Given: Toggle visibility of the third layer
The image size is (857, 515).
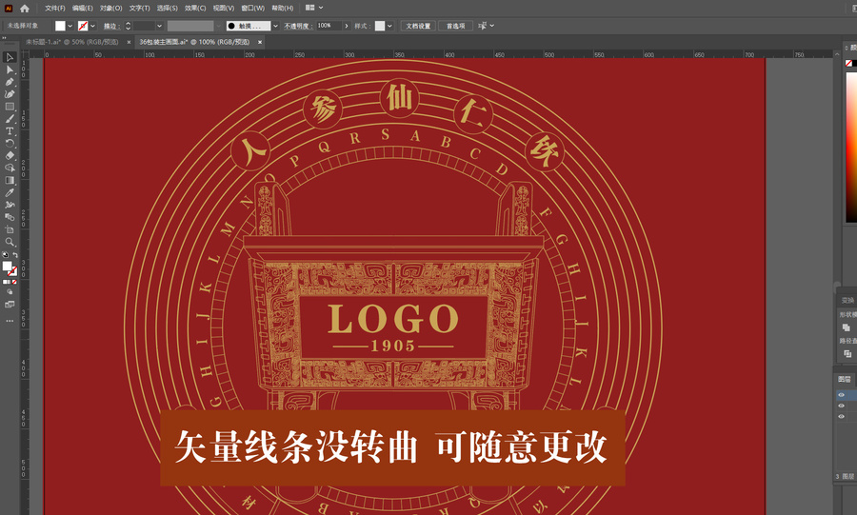Looking at the screenshot, I should [x=841, y=417].
